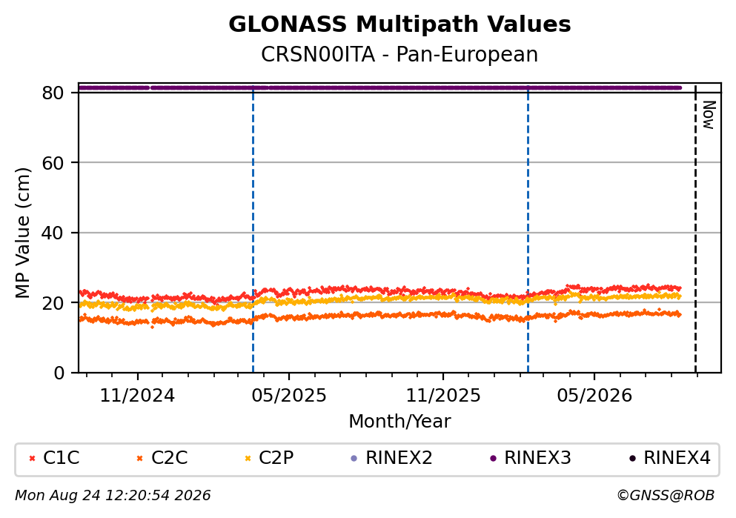Viewport: 736px width, 518px height.
Task: Click the RINEX4 legend entry
Action: click(670, 458)
